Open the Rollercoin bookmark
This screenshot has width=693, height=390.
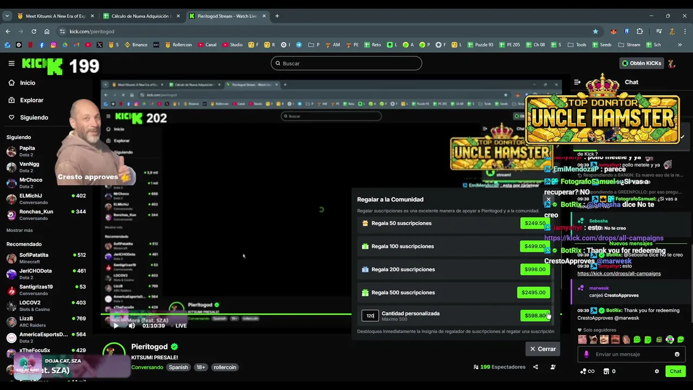(x=179, y=45)
